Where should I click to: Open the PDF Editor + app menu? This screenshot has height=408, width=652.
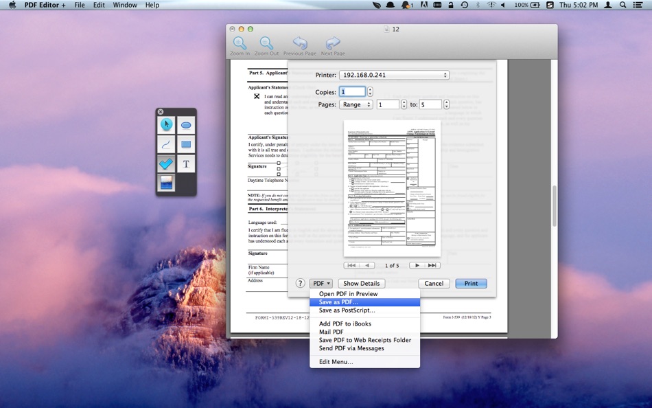tap(45, 5)
